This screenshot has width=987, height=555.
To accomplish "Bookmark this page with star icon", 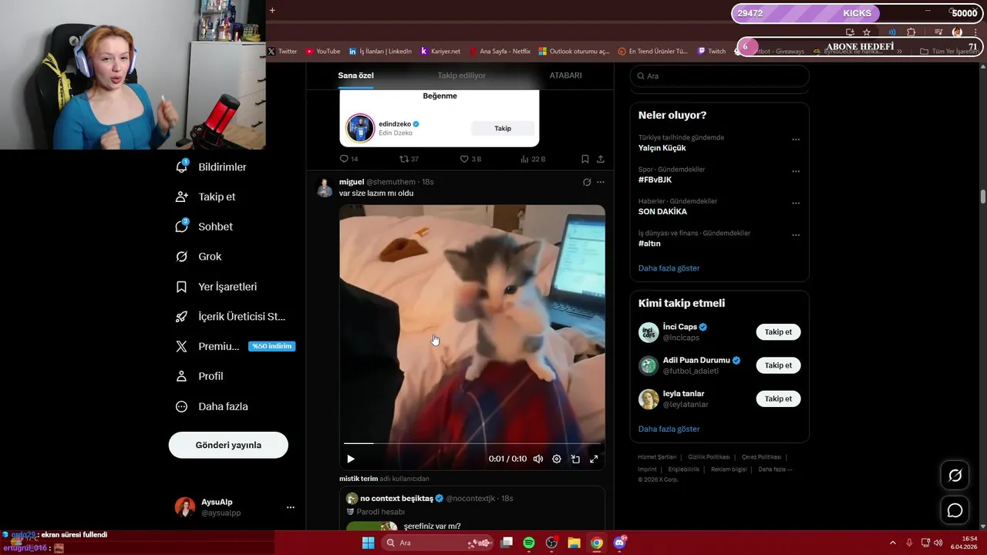I will [x=867, y=32].
